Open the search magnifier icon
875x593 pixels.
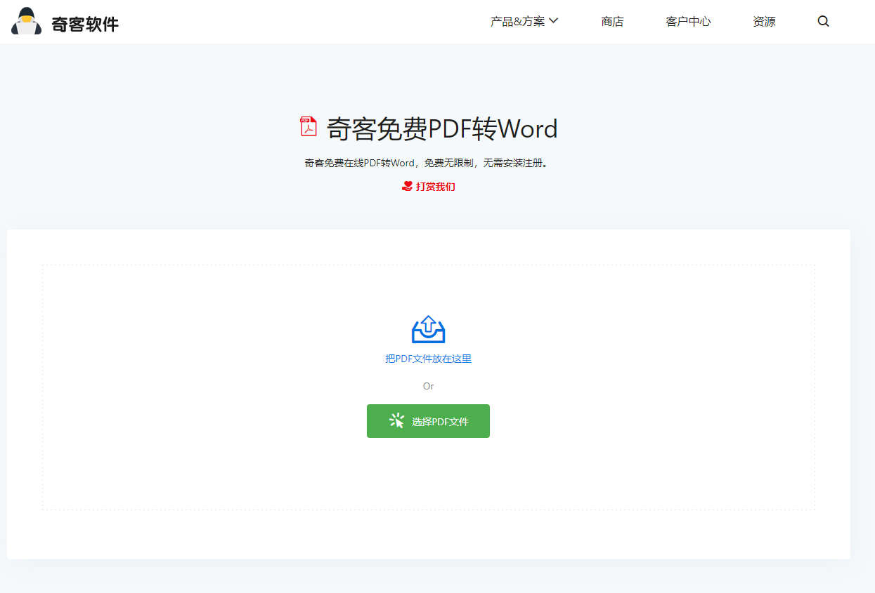click(823, 21)
